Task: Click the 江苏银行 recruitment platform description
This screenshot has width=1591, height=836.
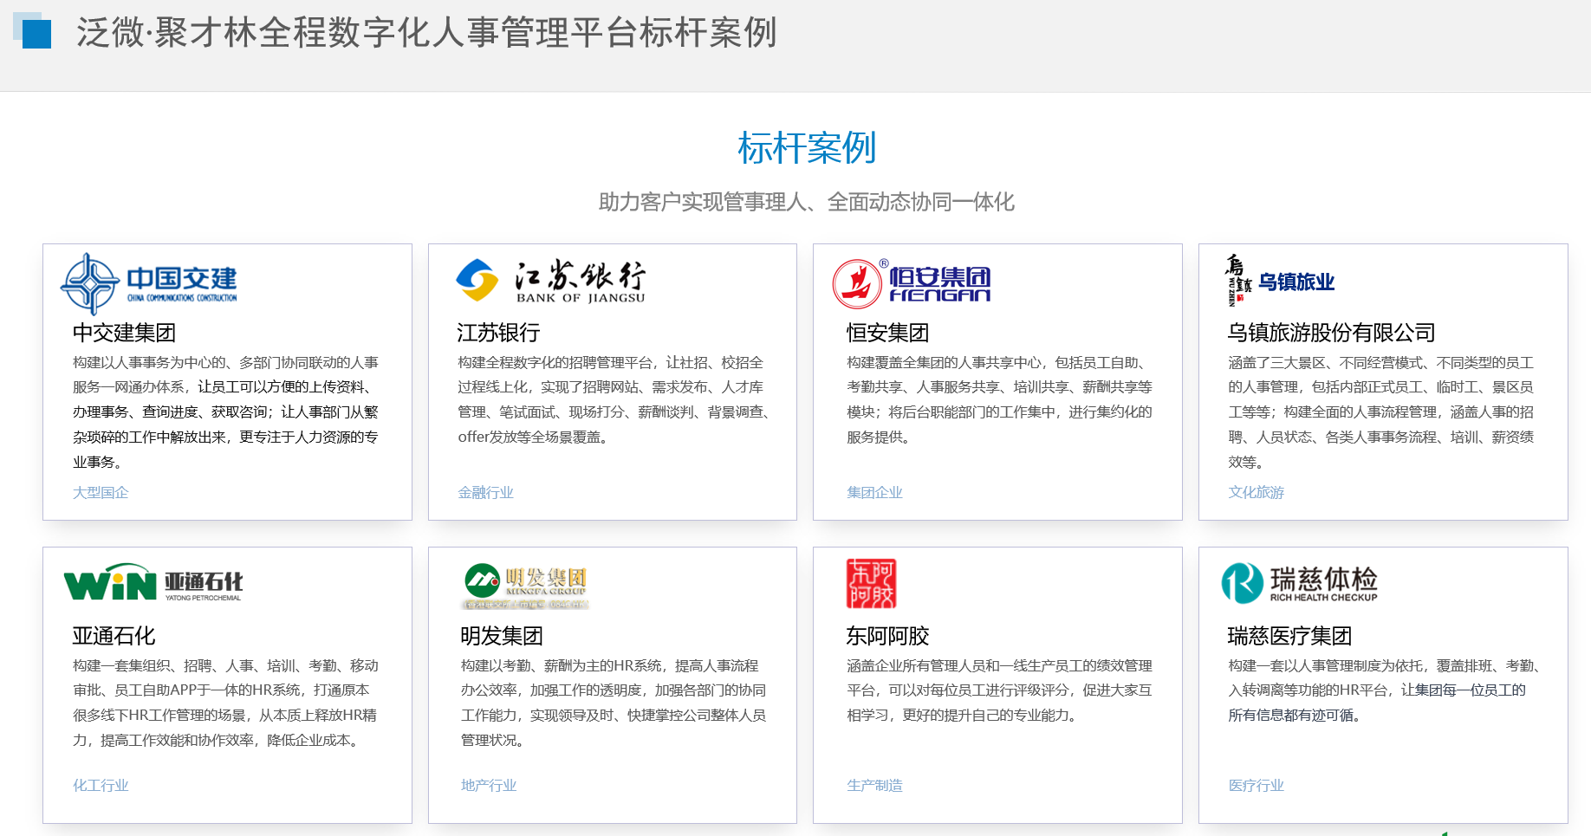Action: point(614,399)
